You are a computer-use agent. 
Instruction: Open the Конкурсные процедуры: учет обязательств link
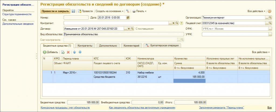coord(65,107)
